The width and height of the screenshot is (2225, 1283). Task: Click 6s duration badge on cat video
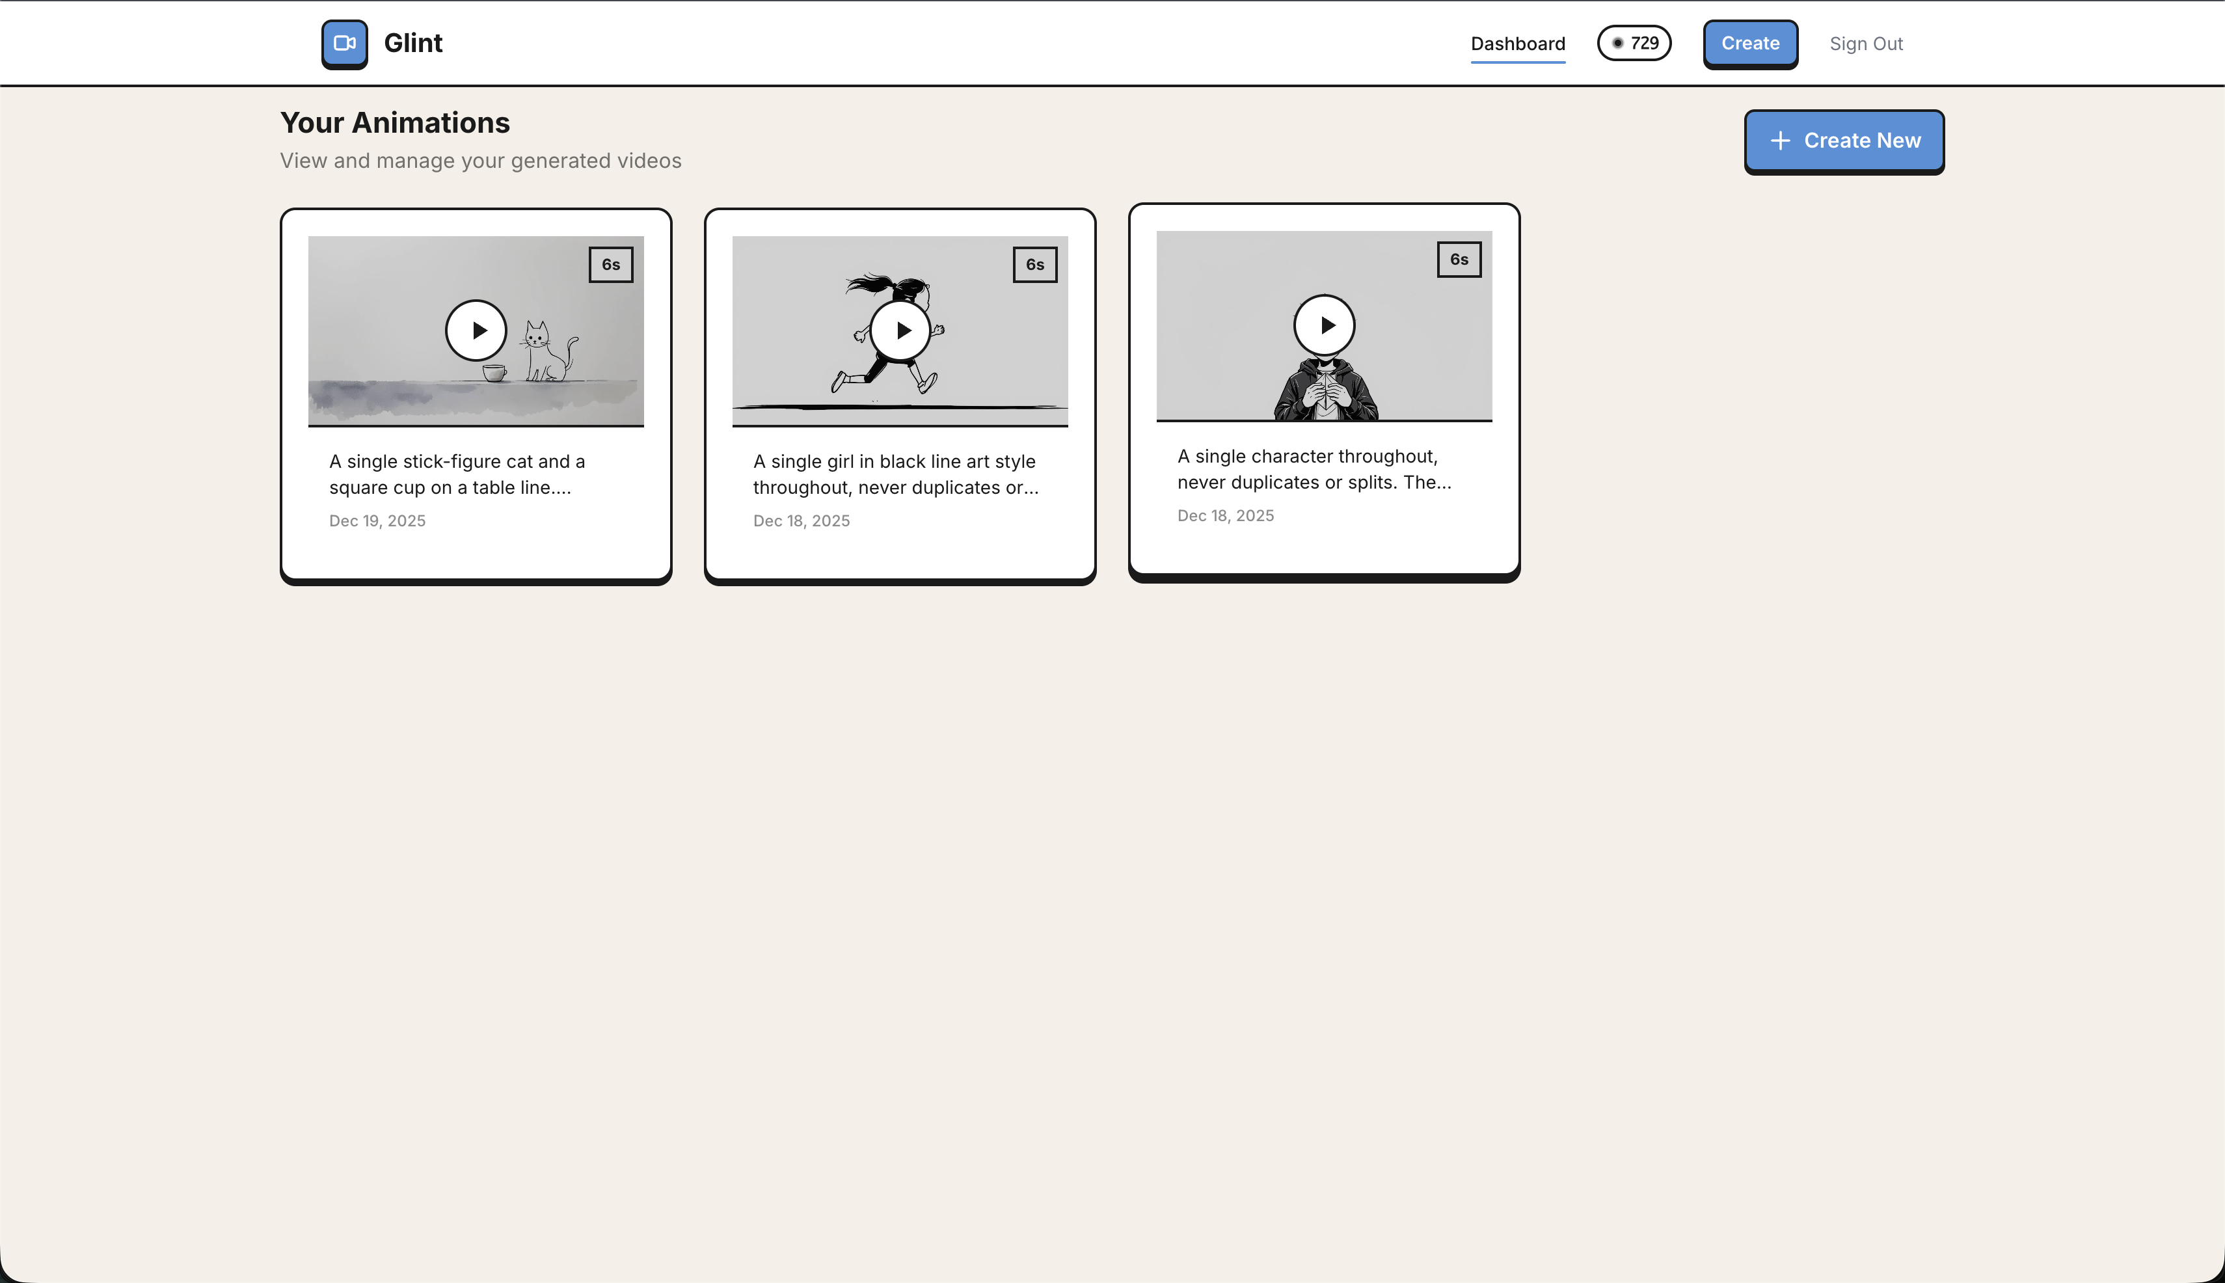point(611,264)
